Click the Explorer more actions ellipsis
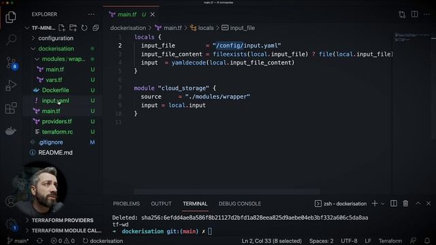This screenshot has height=245, width=436. pyautogui.click(x=91, y=14)
